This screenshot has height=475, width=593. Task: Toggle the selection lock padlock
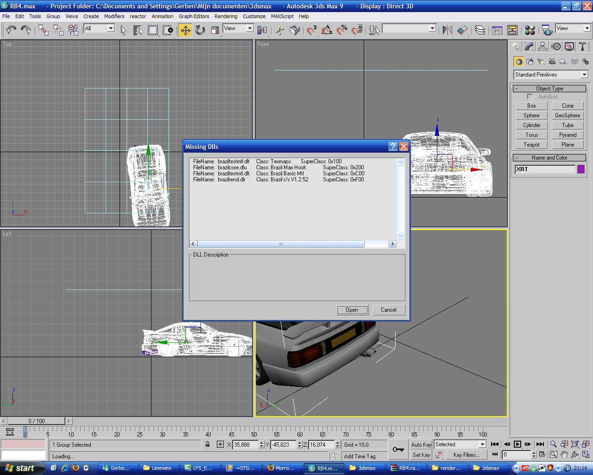pyautogui.click(x=208, y=444)
